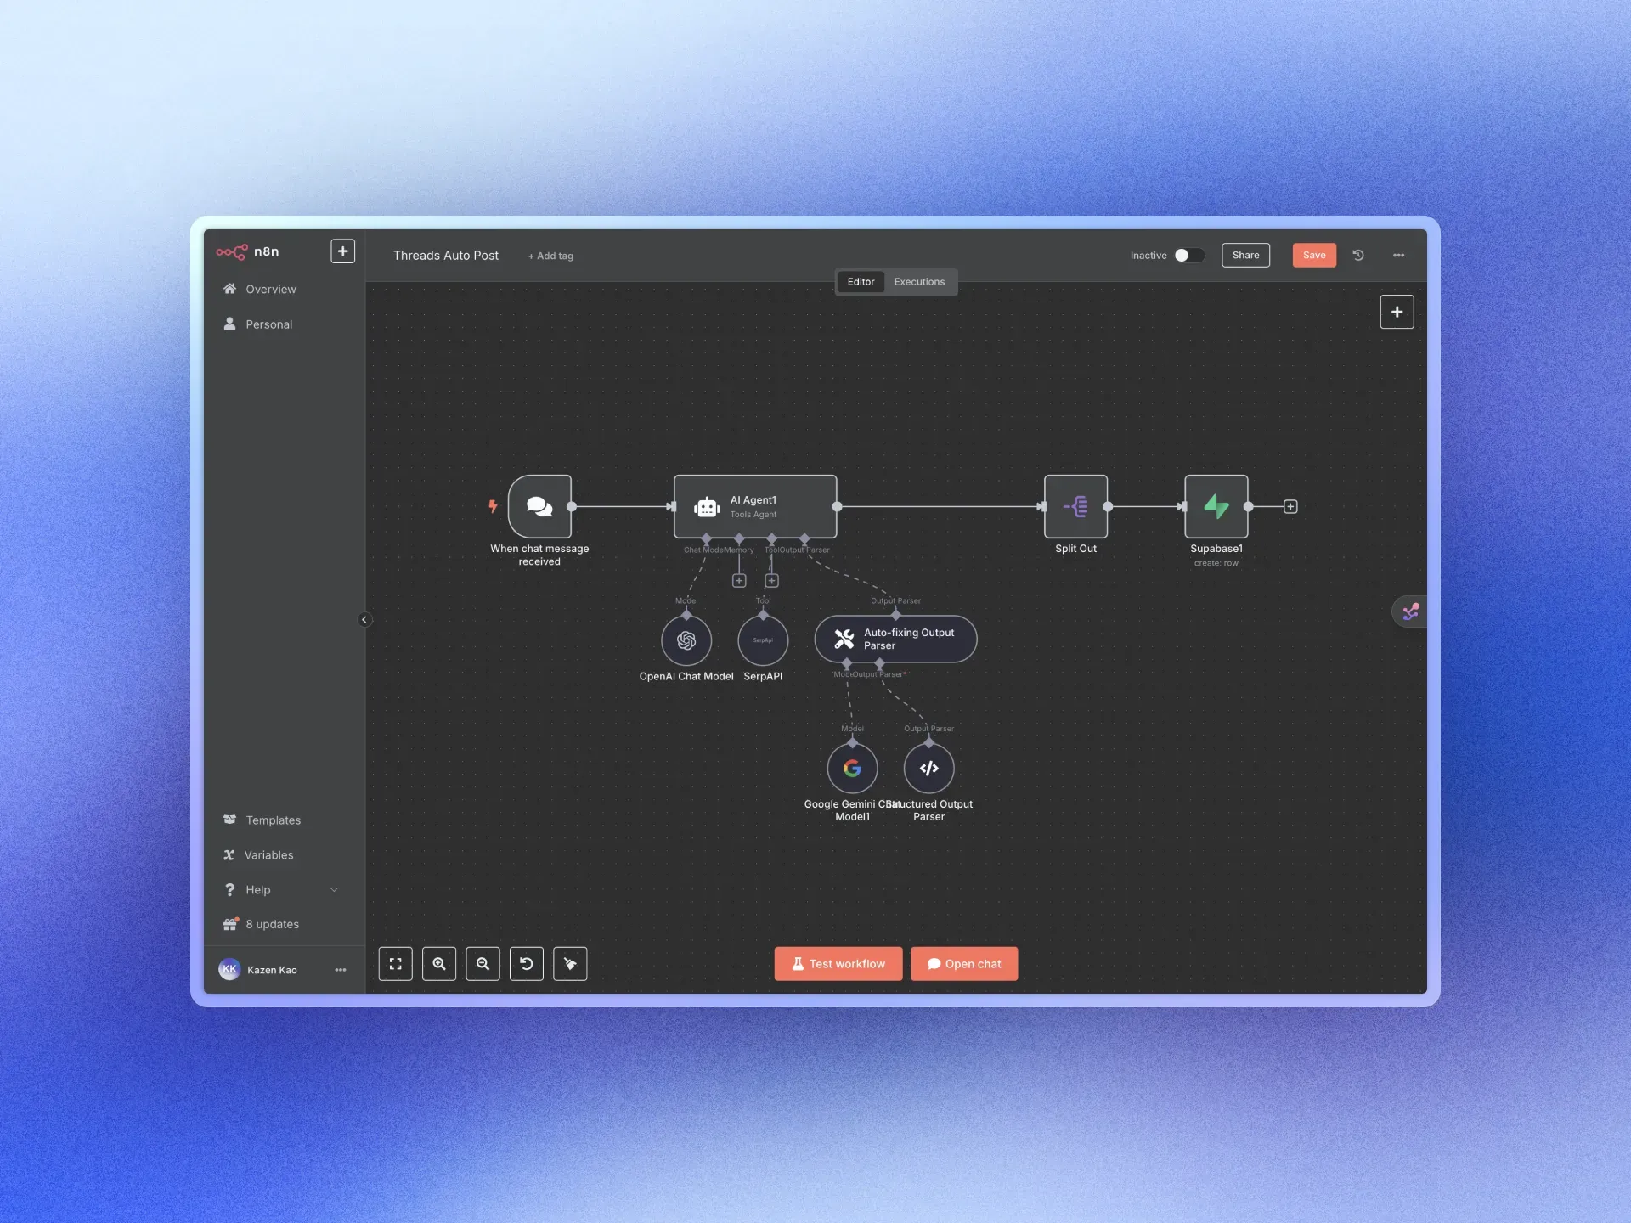Add a Tool sub-node to AI Agent
Image resolution: width=1631 pixels, height=1223 pixels.
pos(771,581)
